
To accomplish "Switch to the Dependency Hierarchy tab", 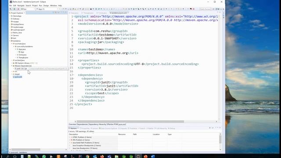I will (97, 124).
